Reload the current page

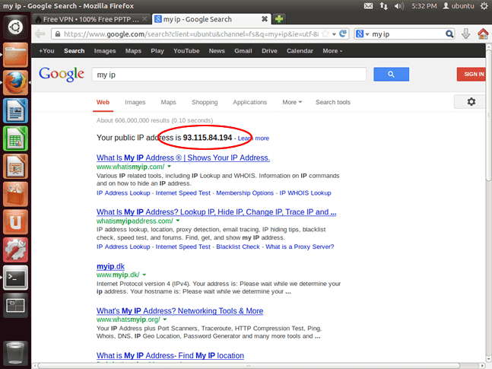pyautogui.click(x=343, y=33)
